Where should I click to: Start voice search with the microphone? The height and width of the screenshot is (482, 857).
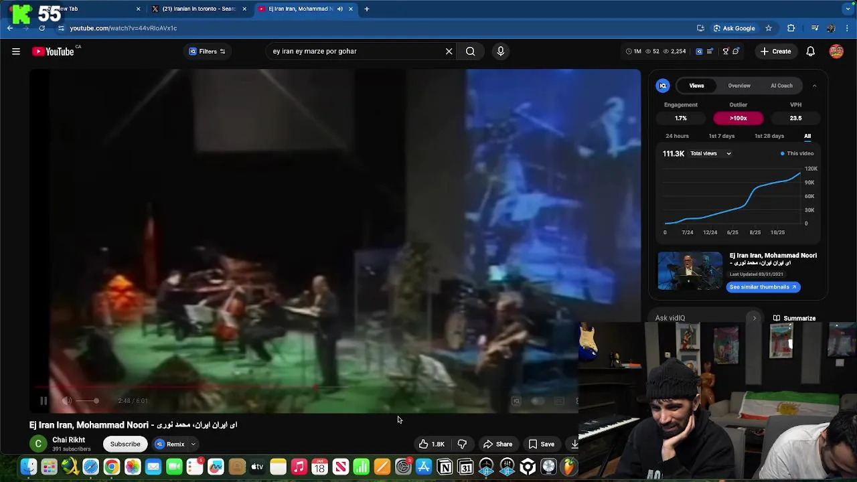501,52
